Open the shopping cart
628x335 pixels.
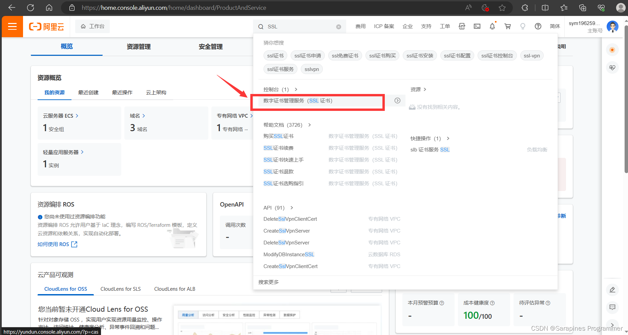[x=507, y=26]
